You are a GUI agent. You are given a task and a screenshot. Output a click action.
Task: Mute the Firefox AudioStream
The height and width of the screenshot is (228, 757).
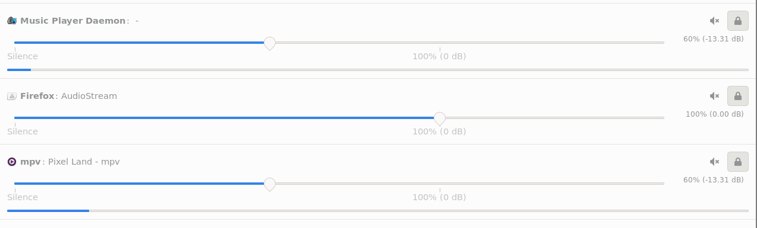[x=714, y=96]
